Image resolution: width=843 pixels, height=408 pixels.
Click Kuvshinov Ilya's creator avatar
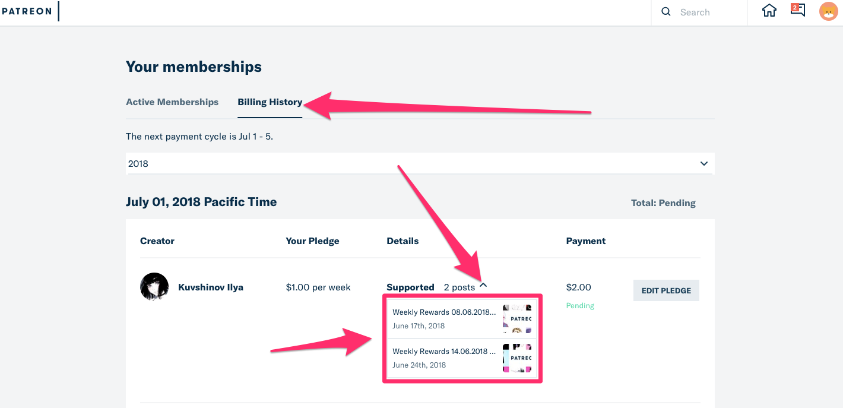point(154,287)
